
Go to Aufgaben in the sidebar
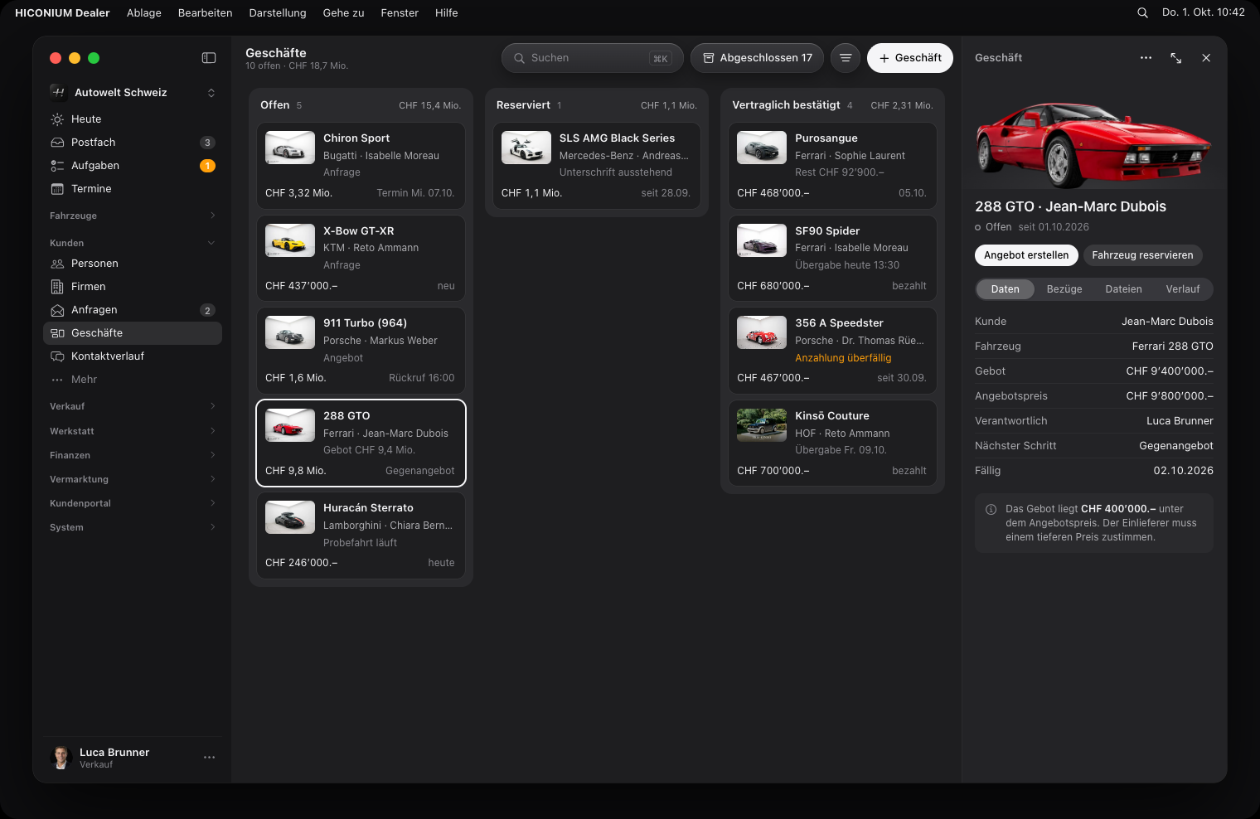133,166
